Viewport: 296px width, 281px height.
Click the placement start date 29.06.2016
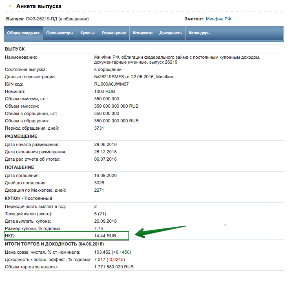[x=105, y=144]
